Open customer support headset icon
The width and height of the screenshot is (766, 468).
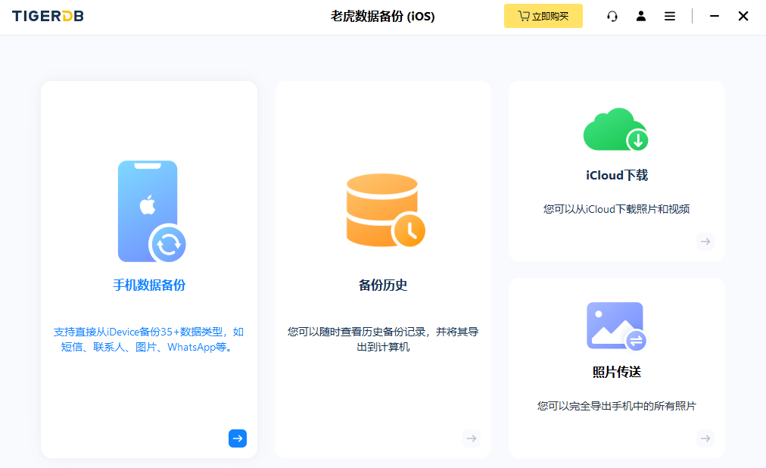point(612,16)
